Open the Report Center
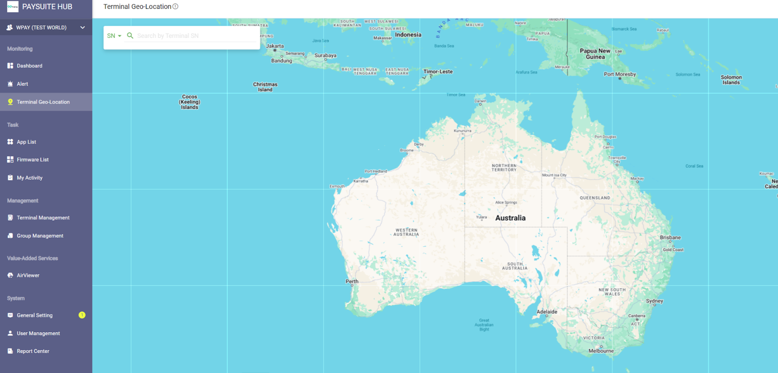778x373 pixels. (46, 351)
